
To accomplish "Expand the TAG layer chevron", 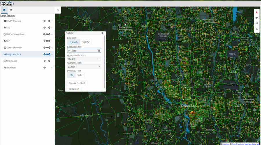I will [x=52, y=28].
